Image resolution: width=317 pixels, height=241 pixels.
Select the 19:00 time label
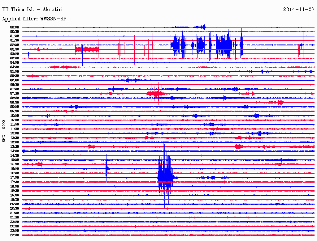(x=15, y=195)
